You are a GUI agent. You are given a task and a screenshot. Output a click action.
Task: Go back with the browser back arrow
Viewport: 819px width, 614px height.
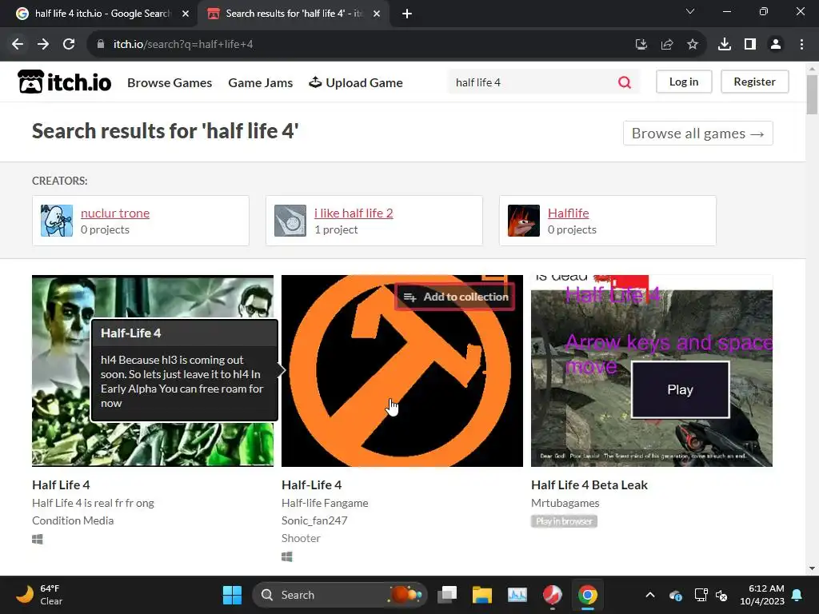point(18,45)
